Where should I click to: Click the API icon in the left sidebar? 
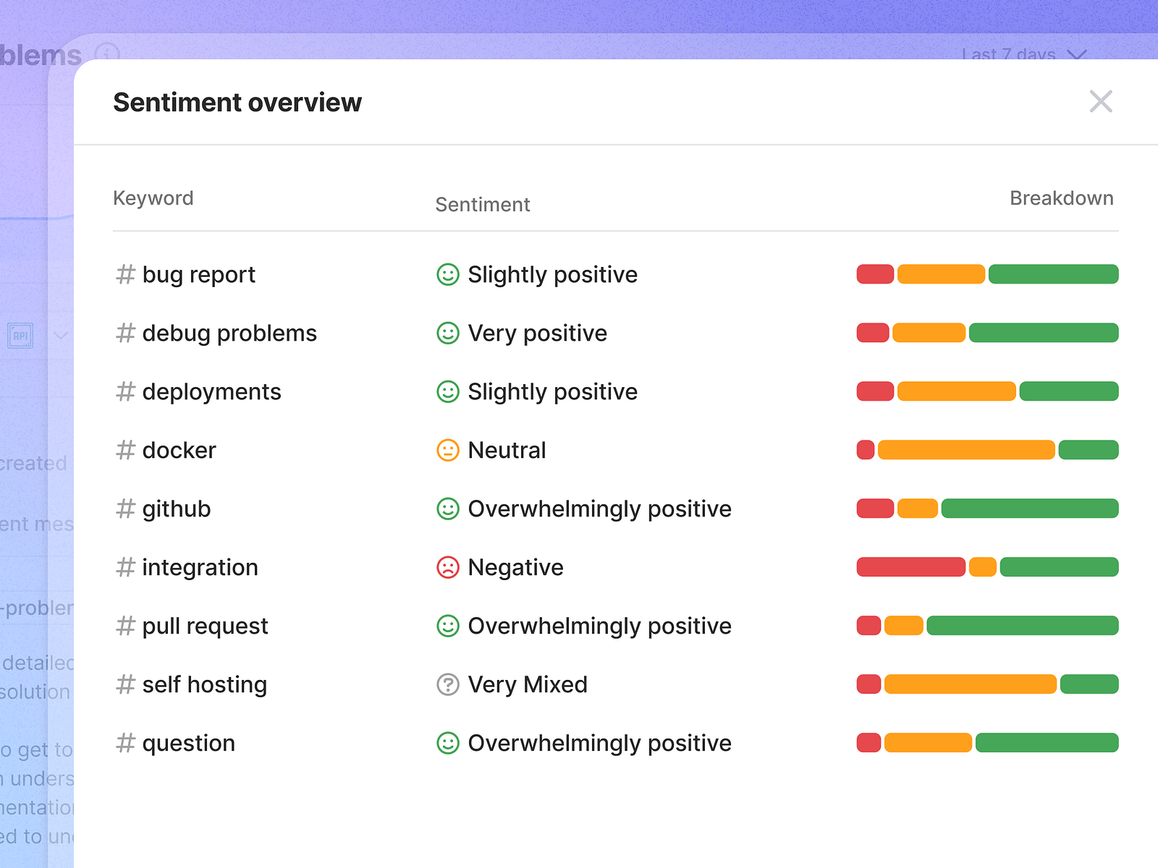(21, 336)
